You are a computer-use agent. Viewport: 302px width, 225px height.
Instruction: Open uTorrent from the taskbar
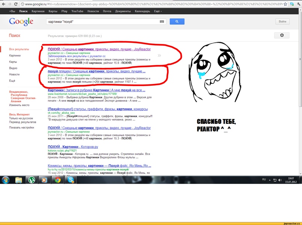coord(31,180)
